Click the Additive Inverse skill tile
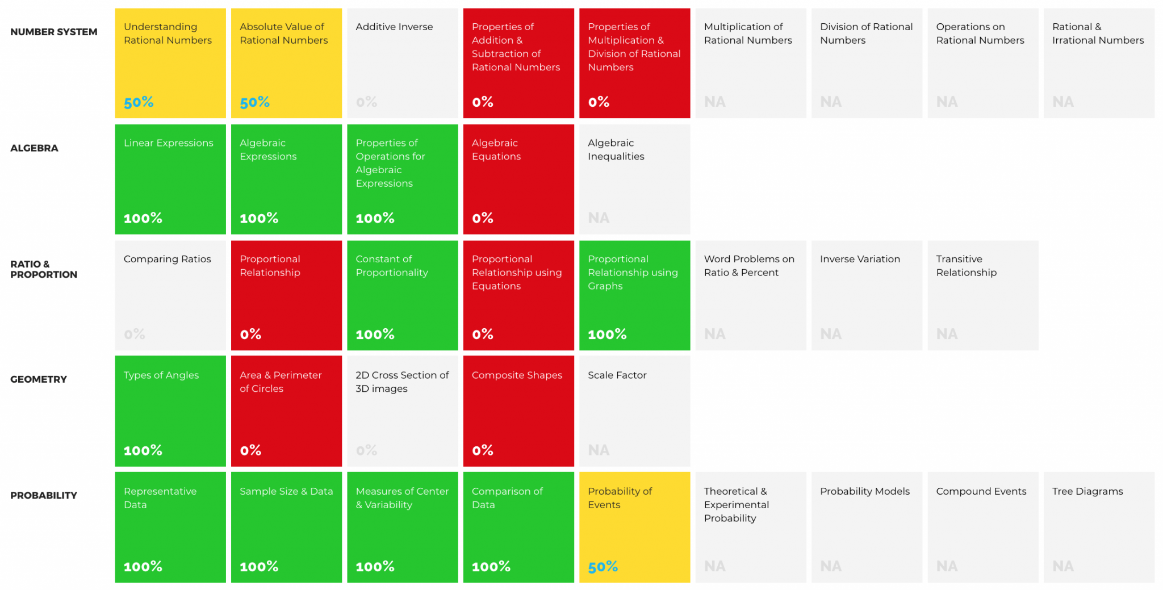The image size is (1163, 590). tap(402, 63)
